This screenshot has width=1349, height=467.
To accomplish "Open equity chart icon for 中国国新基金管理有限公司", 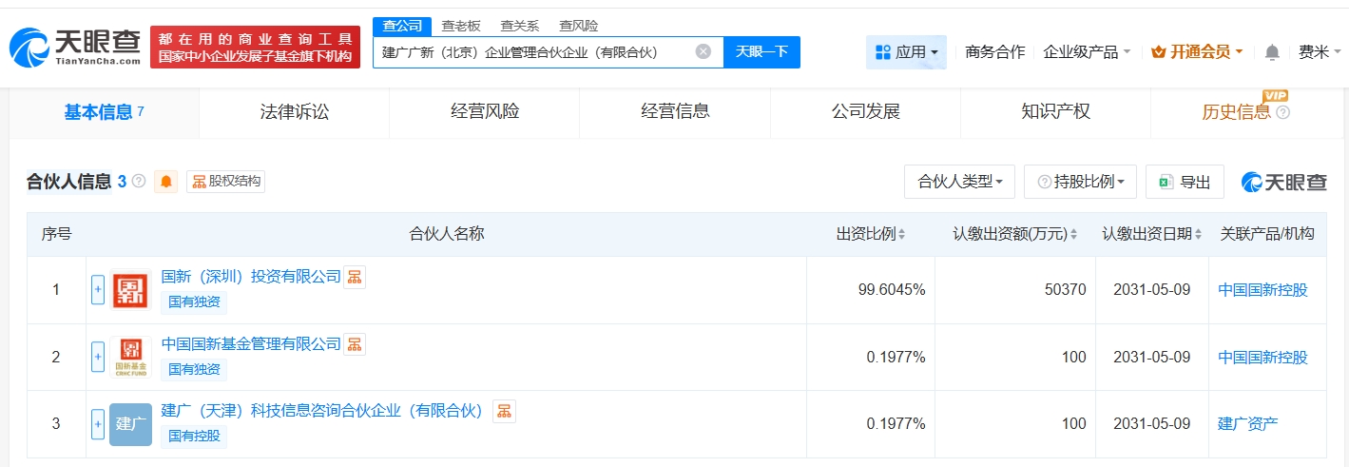I will tap(354, 343).
